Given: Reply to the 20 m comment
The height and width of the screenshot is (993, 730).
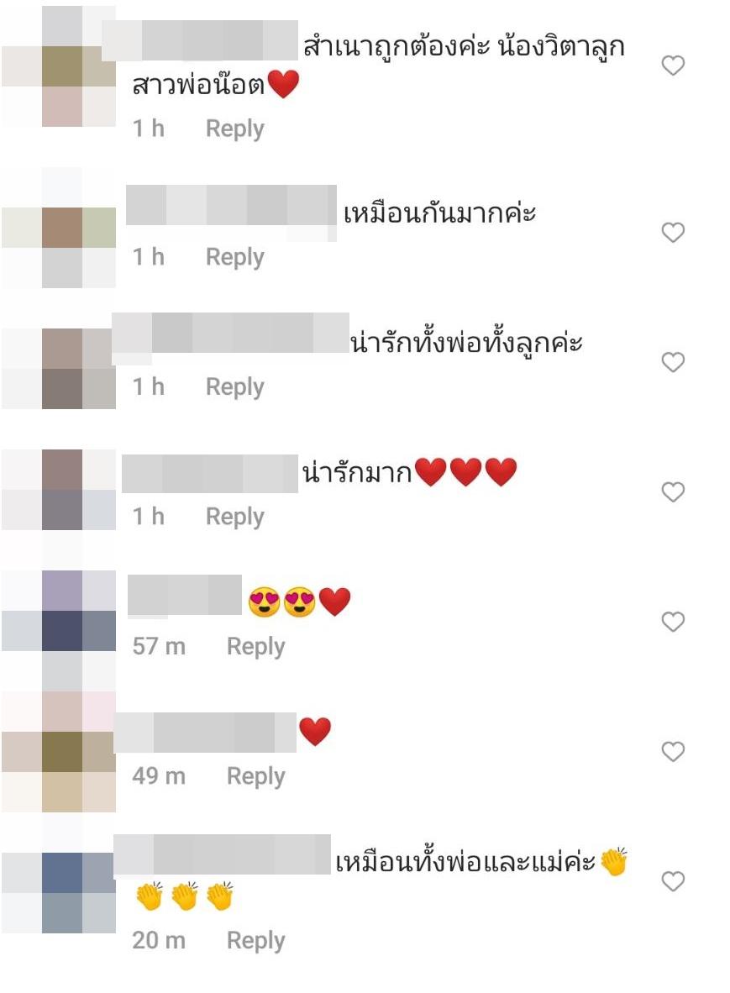Looking at the screenshot, I should pos(255,940).
